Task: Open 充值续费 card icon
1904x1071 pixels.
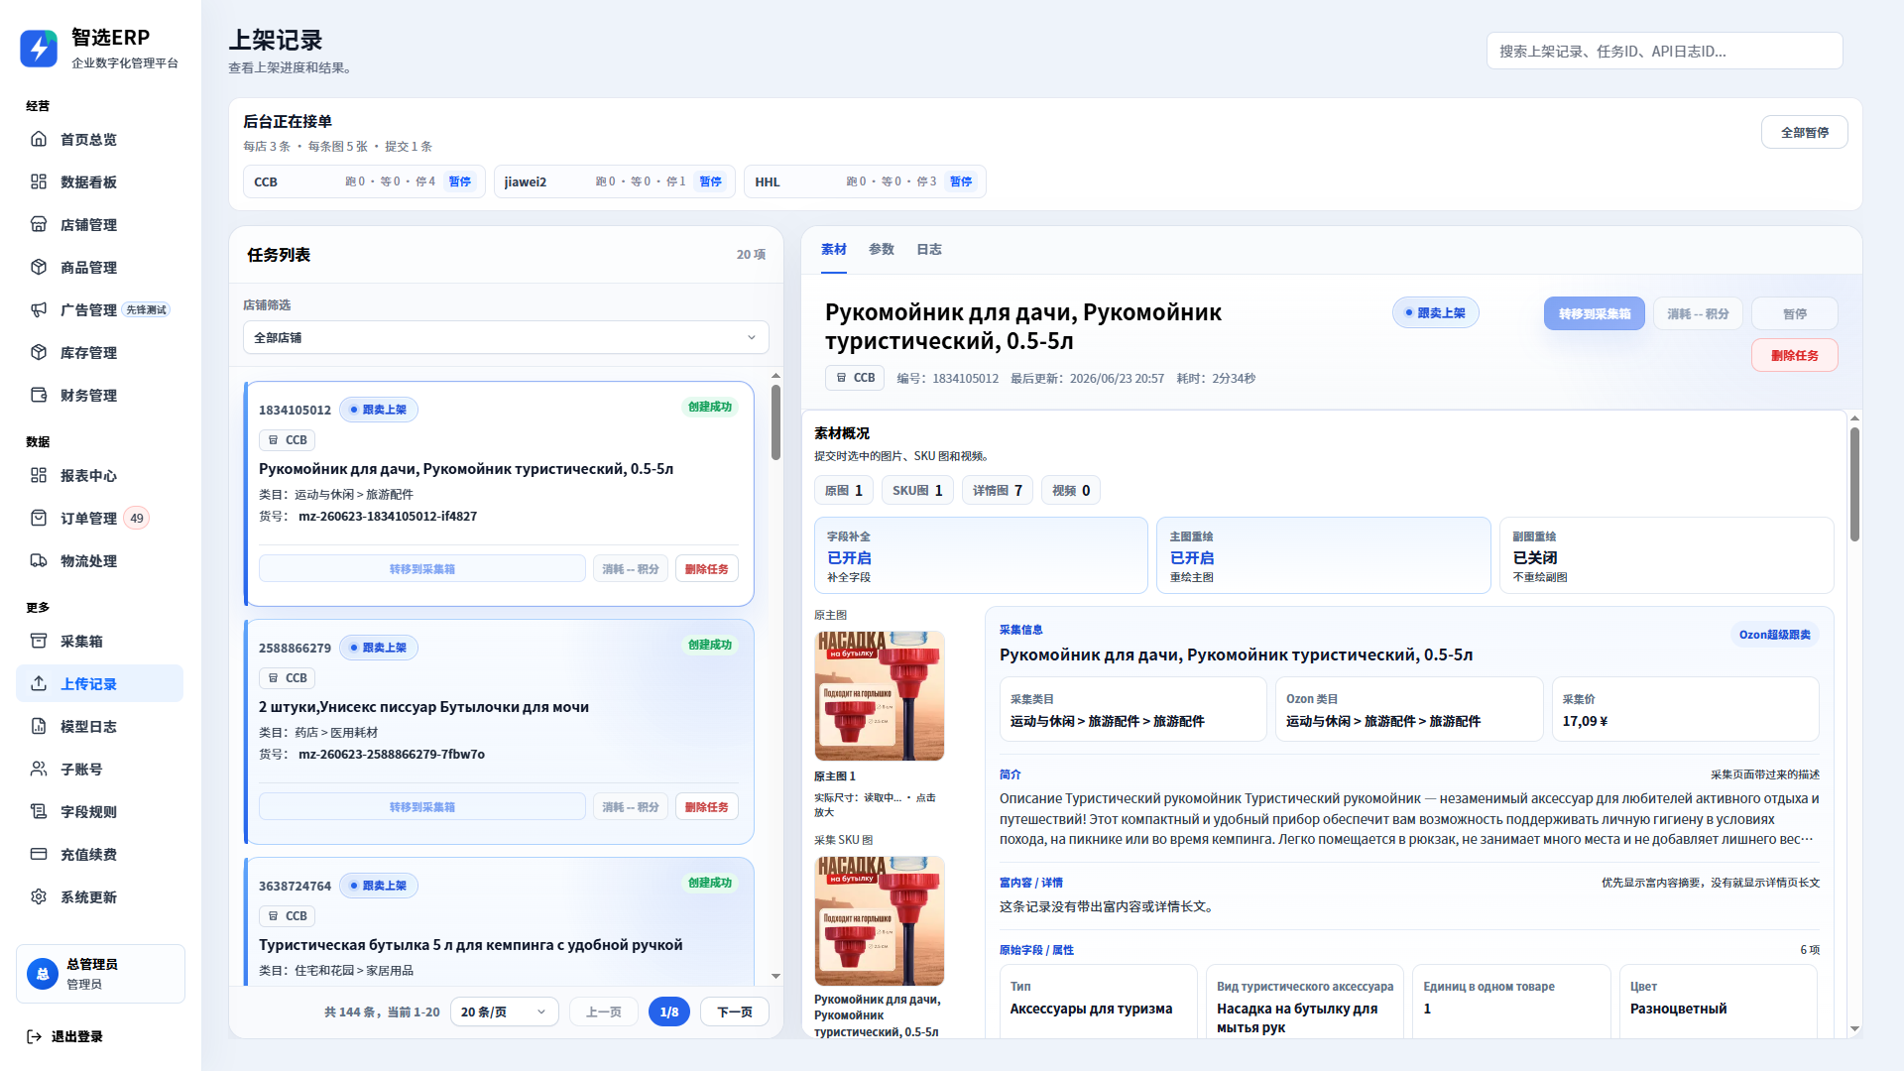Action: pos(39,854)
